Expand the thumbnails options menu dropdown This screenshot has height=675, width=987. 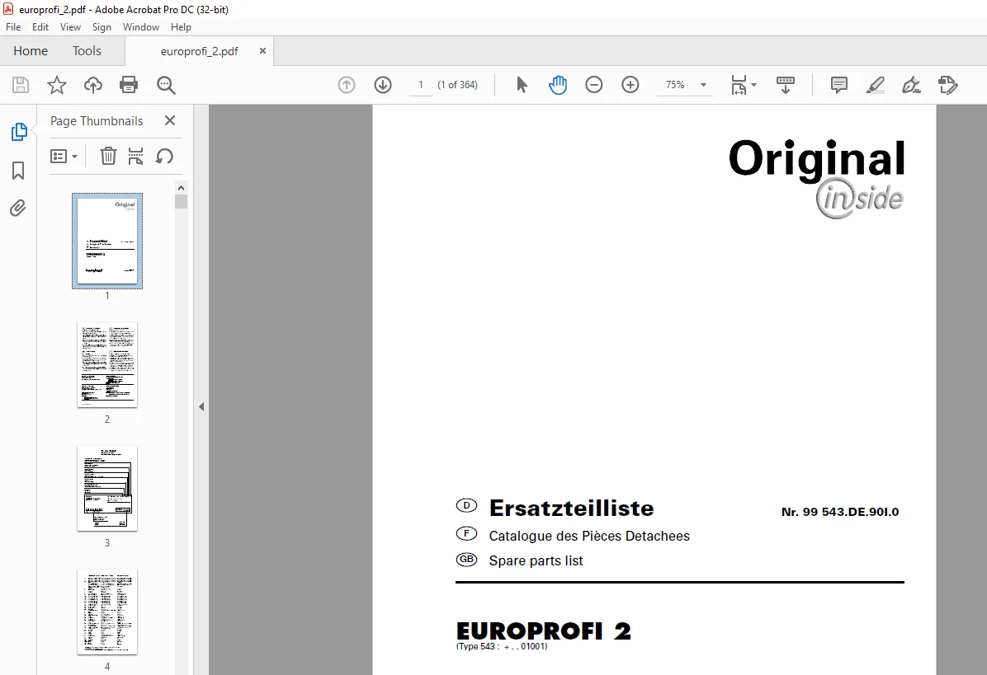(64, 156)
